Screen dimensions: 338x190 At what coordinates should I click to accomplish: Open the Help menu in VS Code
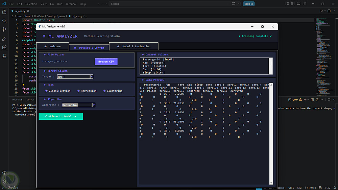[83, 4]
